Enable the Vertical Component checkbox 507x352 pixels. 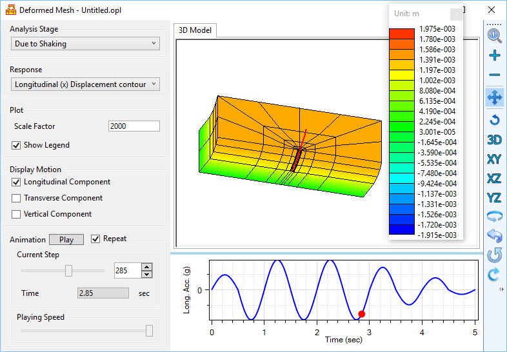coord(17,214)
